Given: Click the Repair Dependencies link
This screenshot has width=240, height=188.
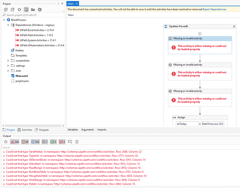Looking at the screenshot, I should [214, 9].
